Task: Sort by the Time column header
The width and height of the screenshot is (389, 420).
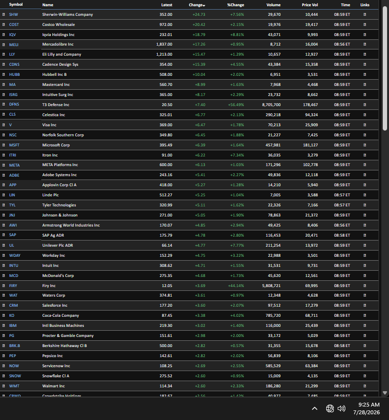Action: click(345, 5)
